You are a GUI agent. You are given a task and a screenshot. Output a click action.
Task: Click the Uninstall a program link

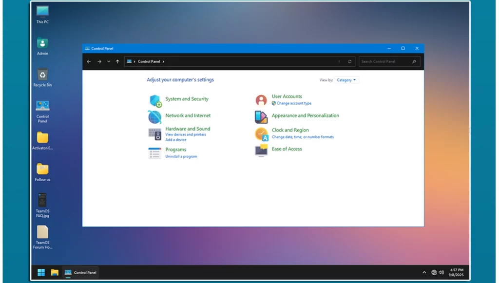pyautogui.click(x=181, y=156)
